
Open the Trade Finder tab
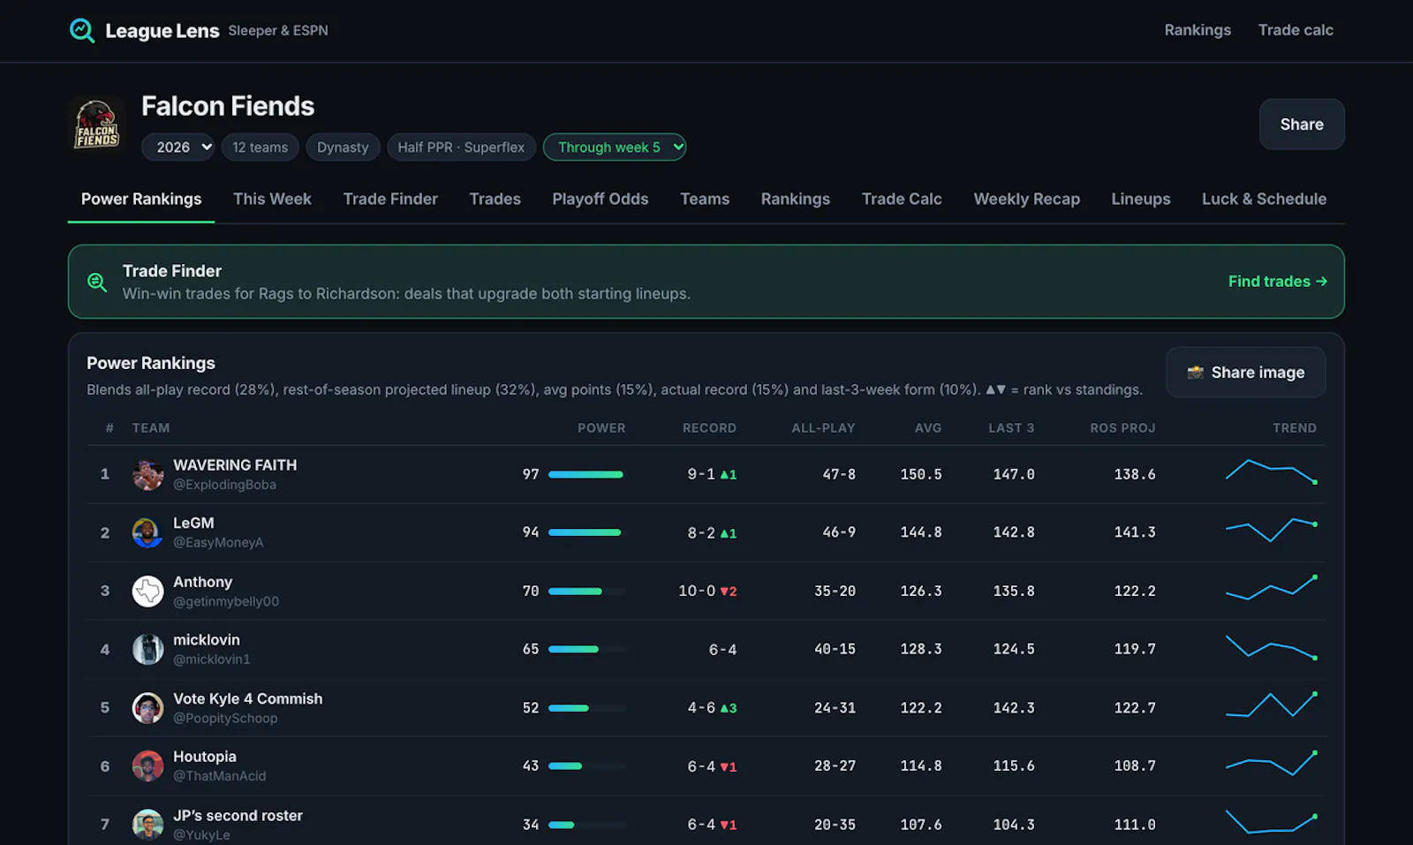(390, 200)
